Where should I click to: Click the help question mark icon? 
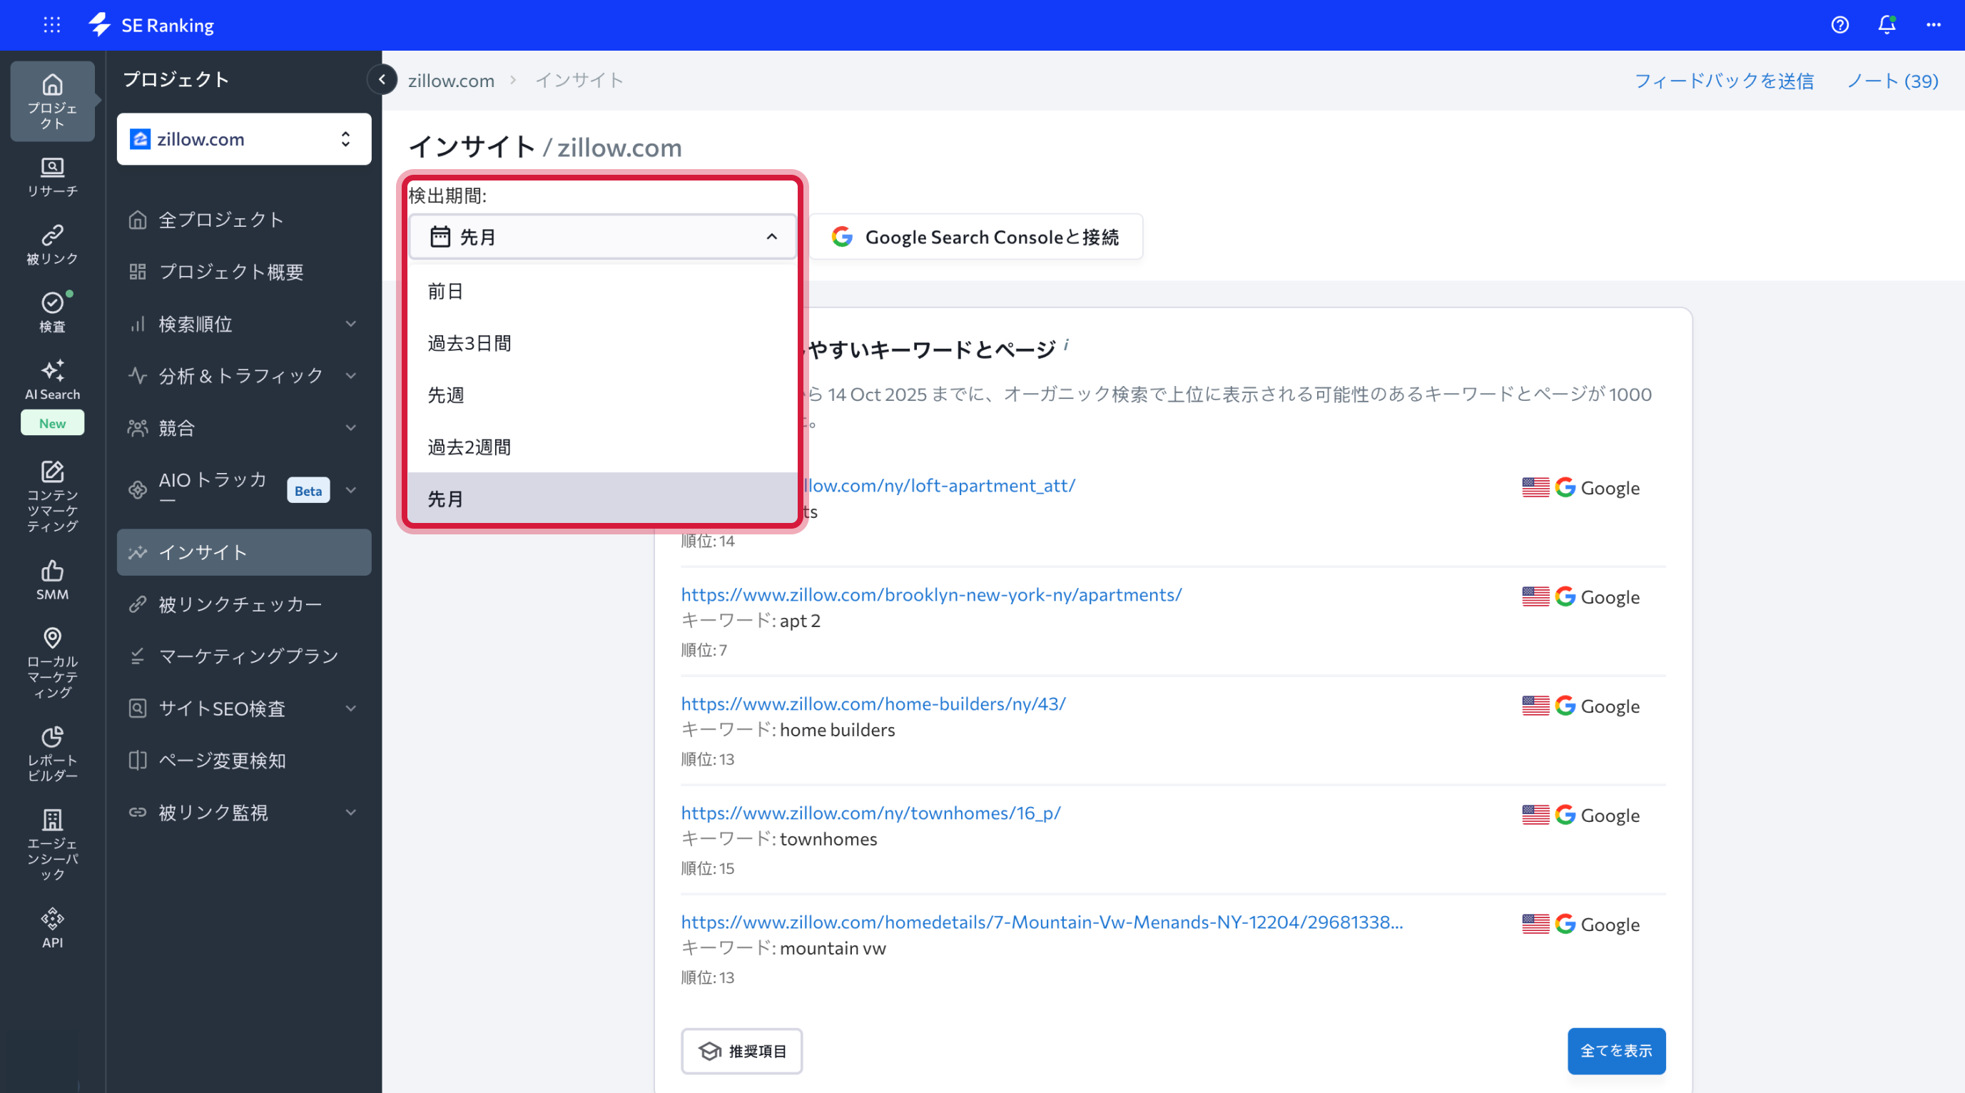pos(1840,24)
